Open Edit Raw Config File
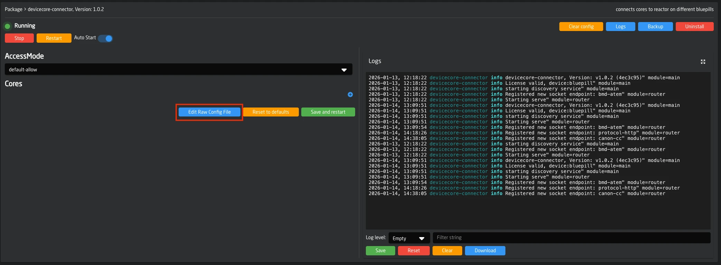This screenshot has width=721, height=265. click(x=209, y=112)
